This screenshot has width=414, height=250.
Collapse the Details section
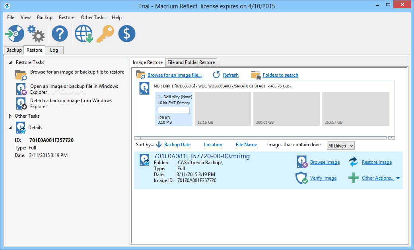[x=10, y=128]
